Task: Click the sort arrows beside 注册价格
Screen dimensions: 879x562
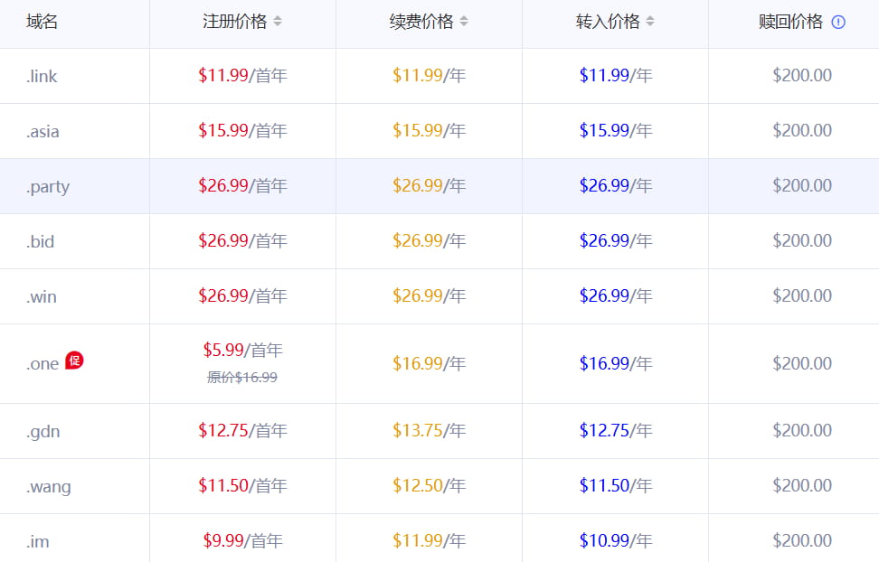Action: [x=278, y=22]
